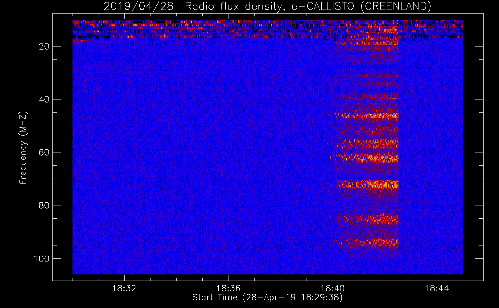Click the '100' frequency tick label
The width and height of the screenshot is (499, 308).
tap(42, 258)
